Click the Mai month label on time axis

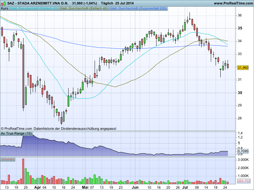click(x=85, y=187)
